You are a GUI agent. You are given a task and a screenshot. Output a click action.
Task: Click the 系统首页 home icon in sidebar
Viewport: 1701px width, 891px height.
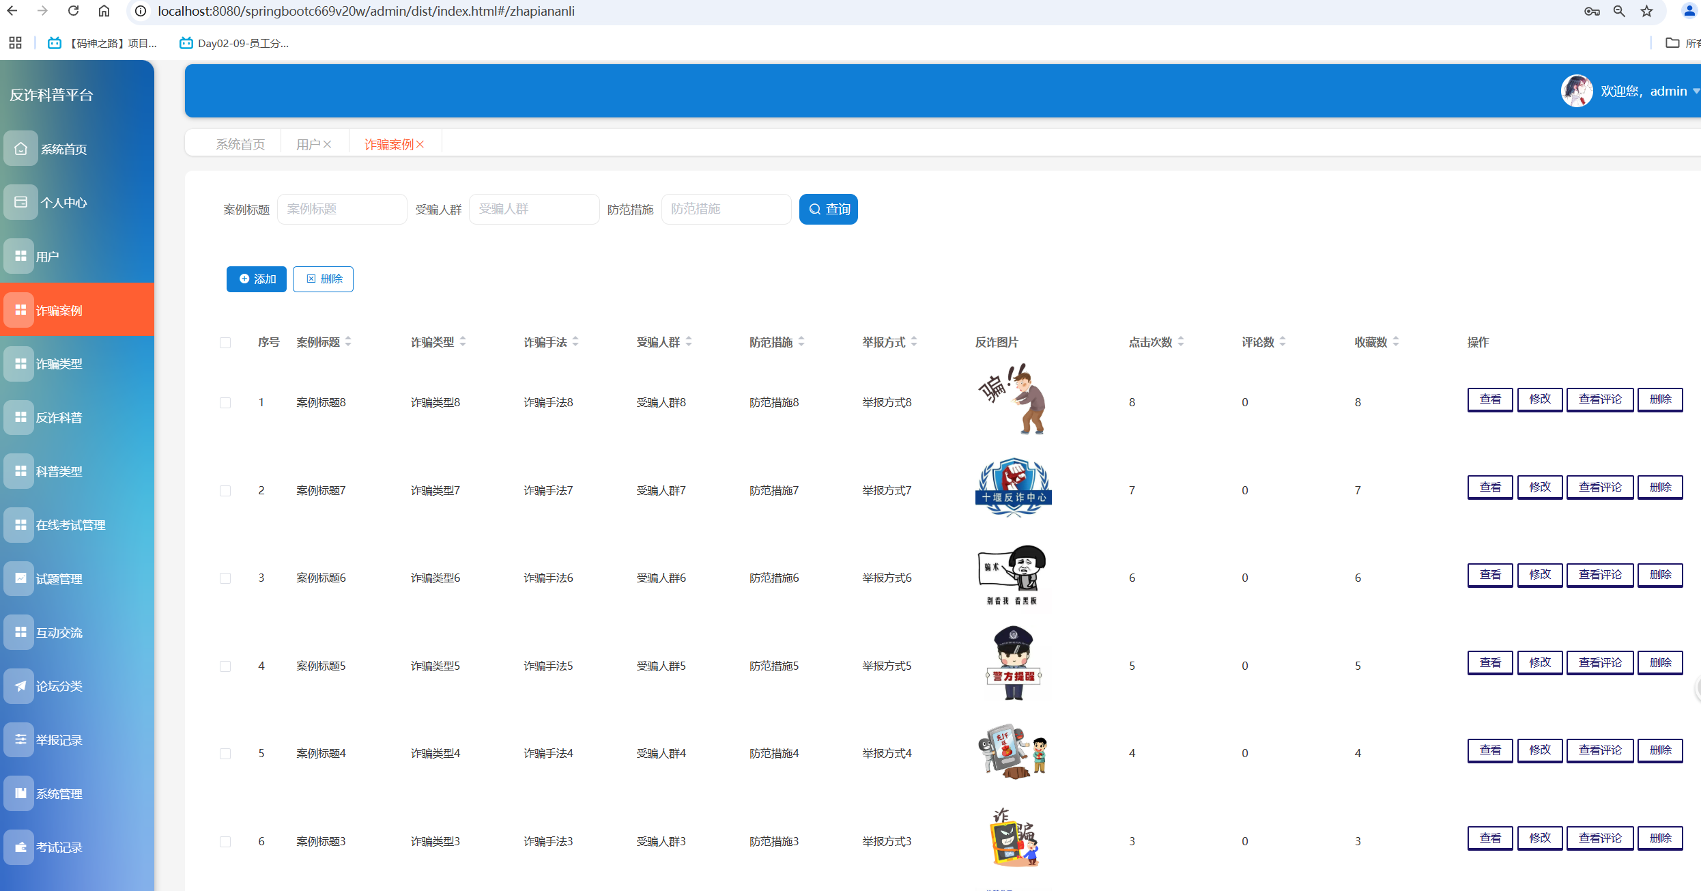click(x=20, y=149)
